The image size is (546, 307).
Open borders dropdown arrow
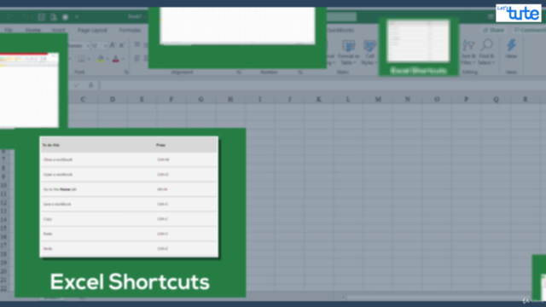pos(89,59)
